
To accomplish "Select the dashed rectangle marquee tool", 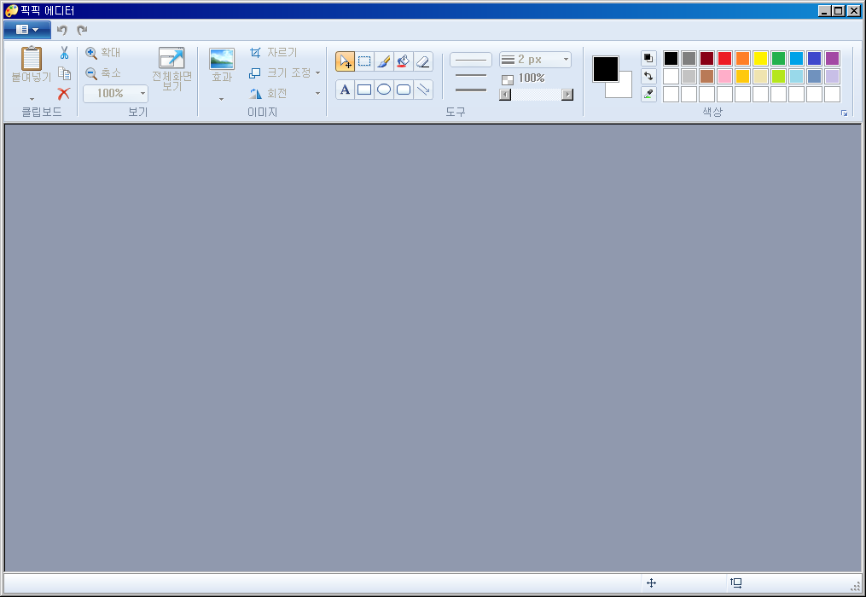I will coord(364,61).
